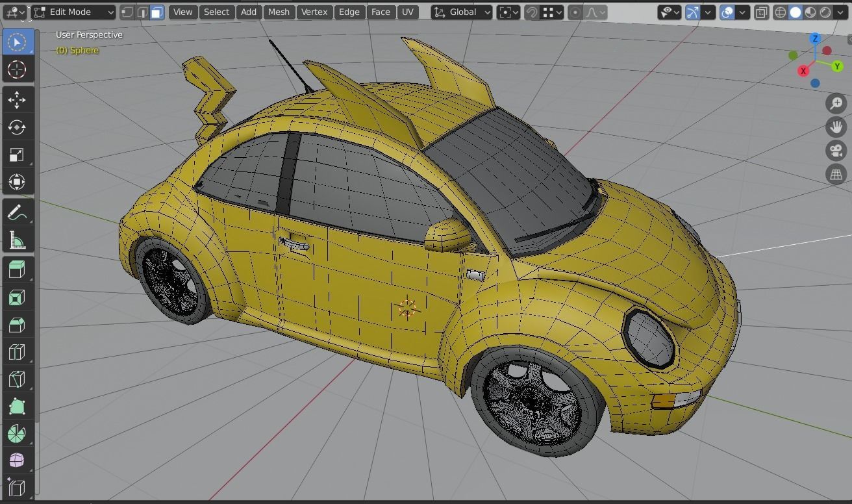The width and height of the screenshot is (852, 504).
Task: Toggle proportional editing
Action: coord(575,12)
